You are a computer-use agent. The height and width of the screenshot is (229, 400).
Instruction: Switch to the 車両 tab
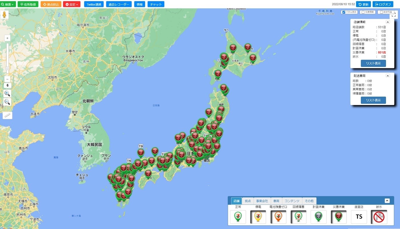point(276,201)
